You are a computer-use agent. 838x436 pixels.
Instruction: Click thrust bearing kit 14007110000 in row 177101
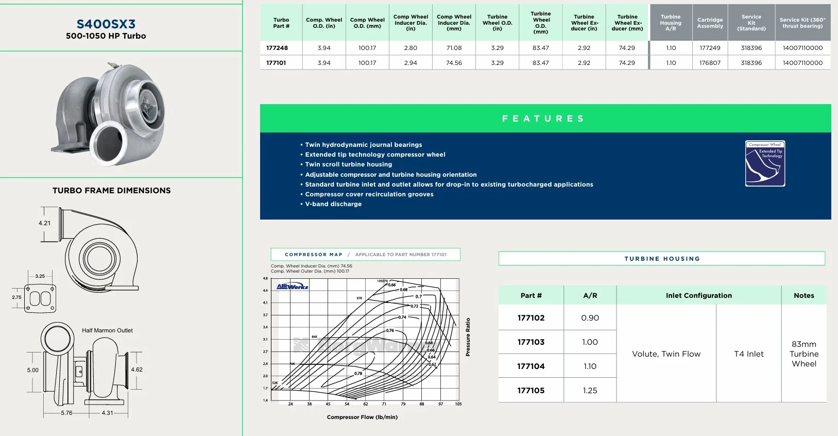(802, 63)
